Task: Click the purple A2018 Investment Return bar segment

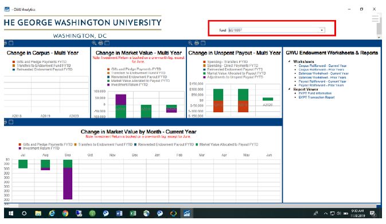Action: pyautogui.click(x=120, y=99)
